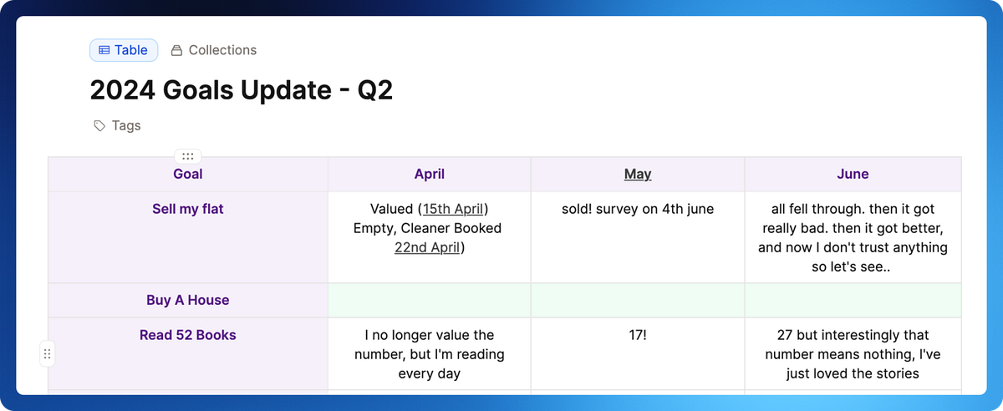Screen dimensions: 1003x411
Task: Open the 22nd April date link
Action: (x=428, y=247)
